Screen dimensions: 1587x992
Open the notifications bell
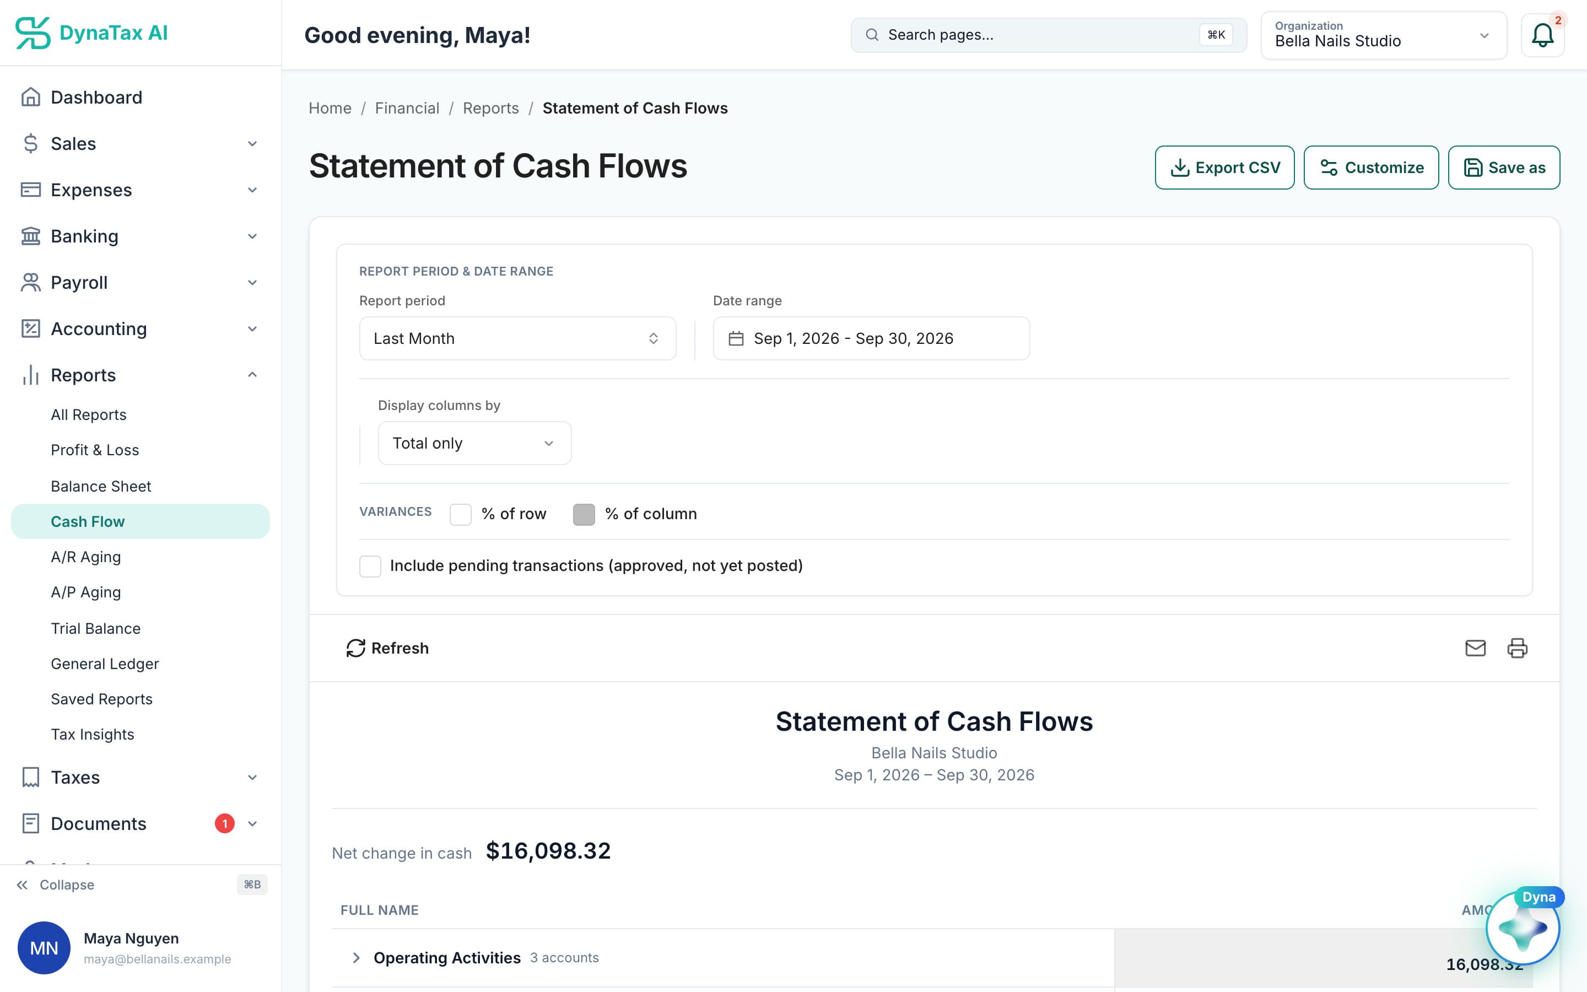pos(1542,35)
